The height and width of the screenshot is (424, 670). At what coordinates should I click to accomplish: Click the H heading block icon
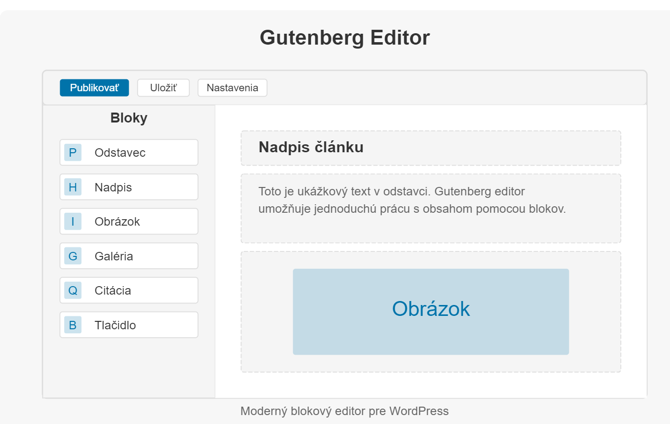point(73,187)
